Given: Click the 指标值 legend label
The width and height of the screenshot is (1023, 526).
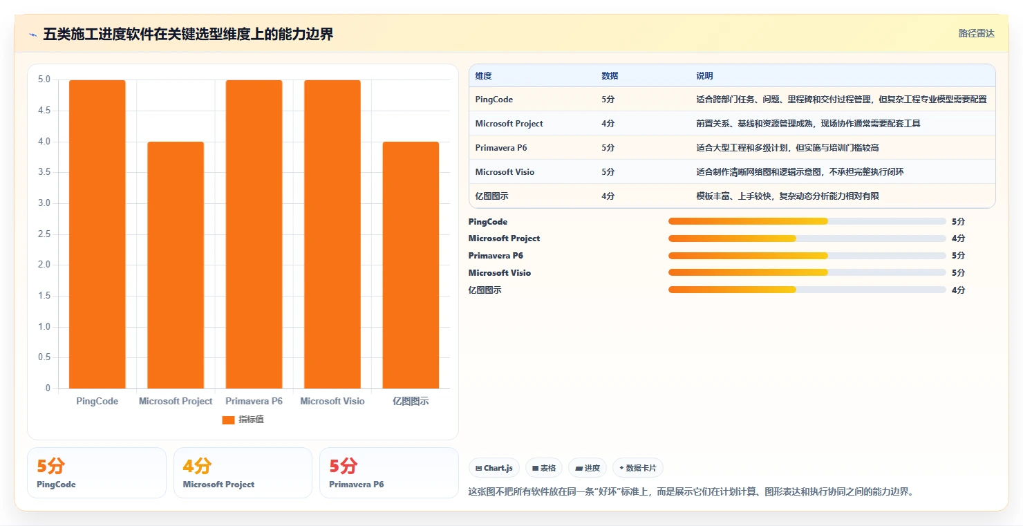Looking at the screenshot, I should tap(251, 420).
